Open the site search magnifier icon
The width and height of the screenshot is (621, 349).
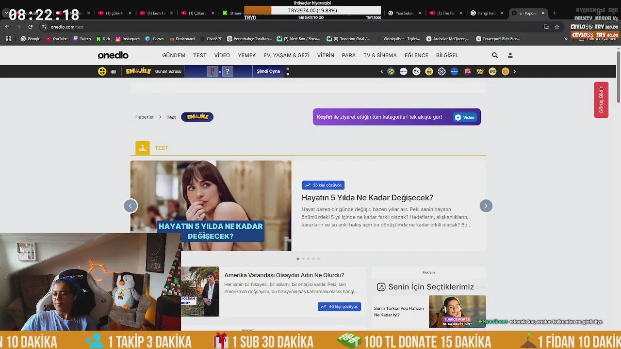click(495, 55)
